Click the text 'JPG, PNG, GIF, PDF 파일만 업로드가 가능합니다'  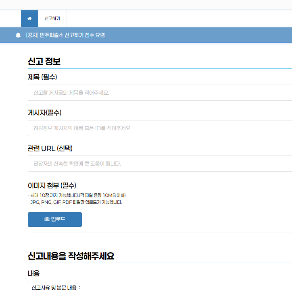[76, 202]
